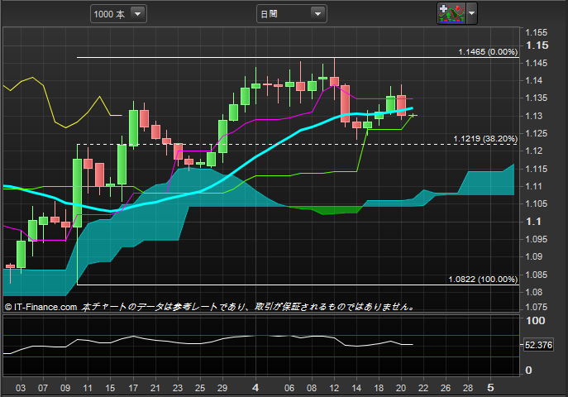
Task: Click the RSI scale 100 label
Action: [536, 321]
